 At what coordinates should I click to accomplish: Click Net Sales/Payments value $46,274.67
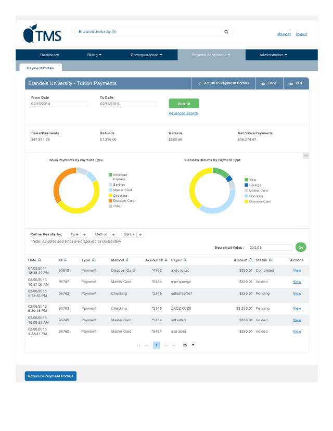coord(247,140)
